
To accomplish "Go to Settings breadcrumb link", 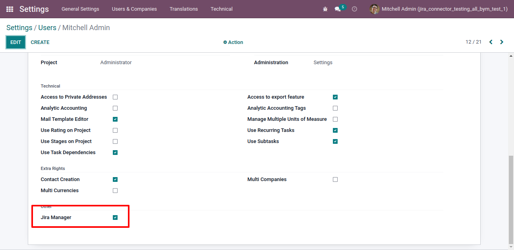I will point(19,28).
